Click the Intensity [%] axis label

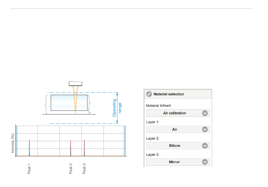(13, 143)
